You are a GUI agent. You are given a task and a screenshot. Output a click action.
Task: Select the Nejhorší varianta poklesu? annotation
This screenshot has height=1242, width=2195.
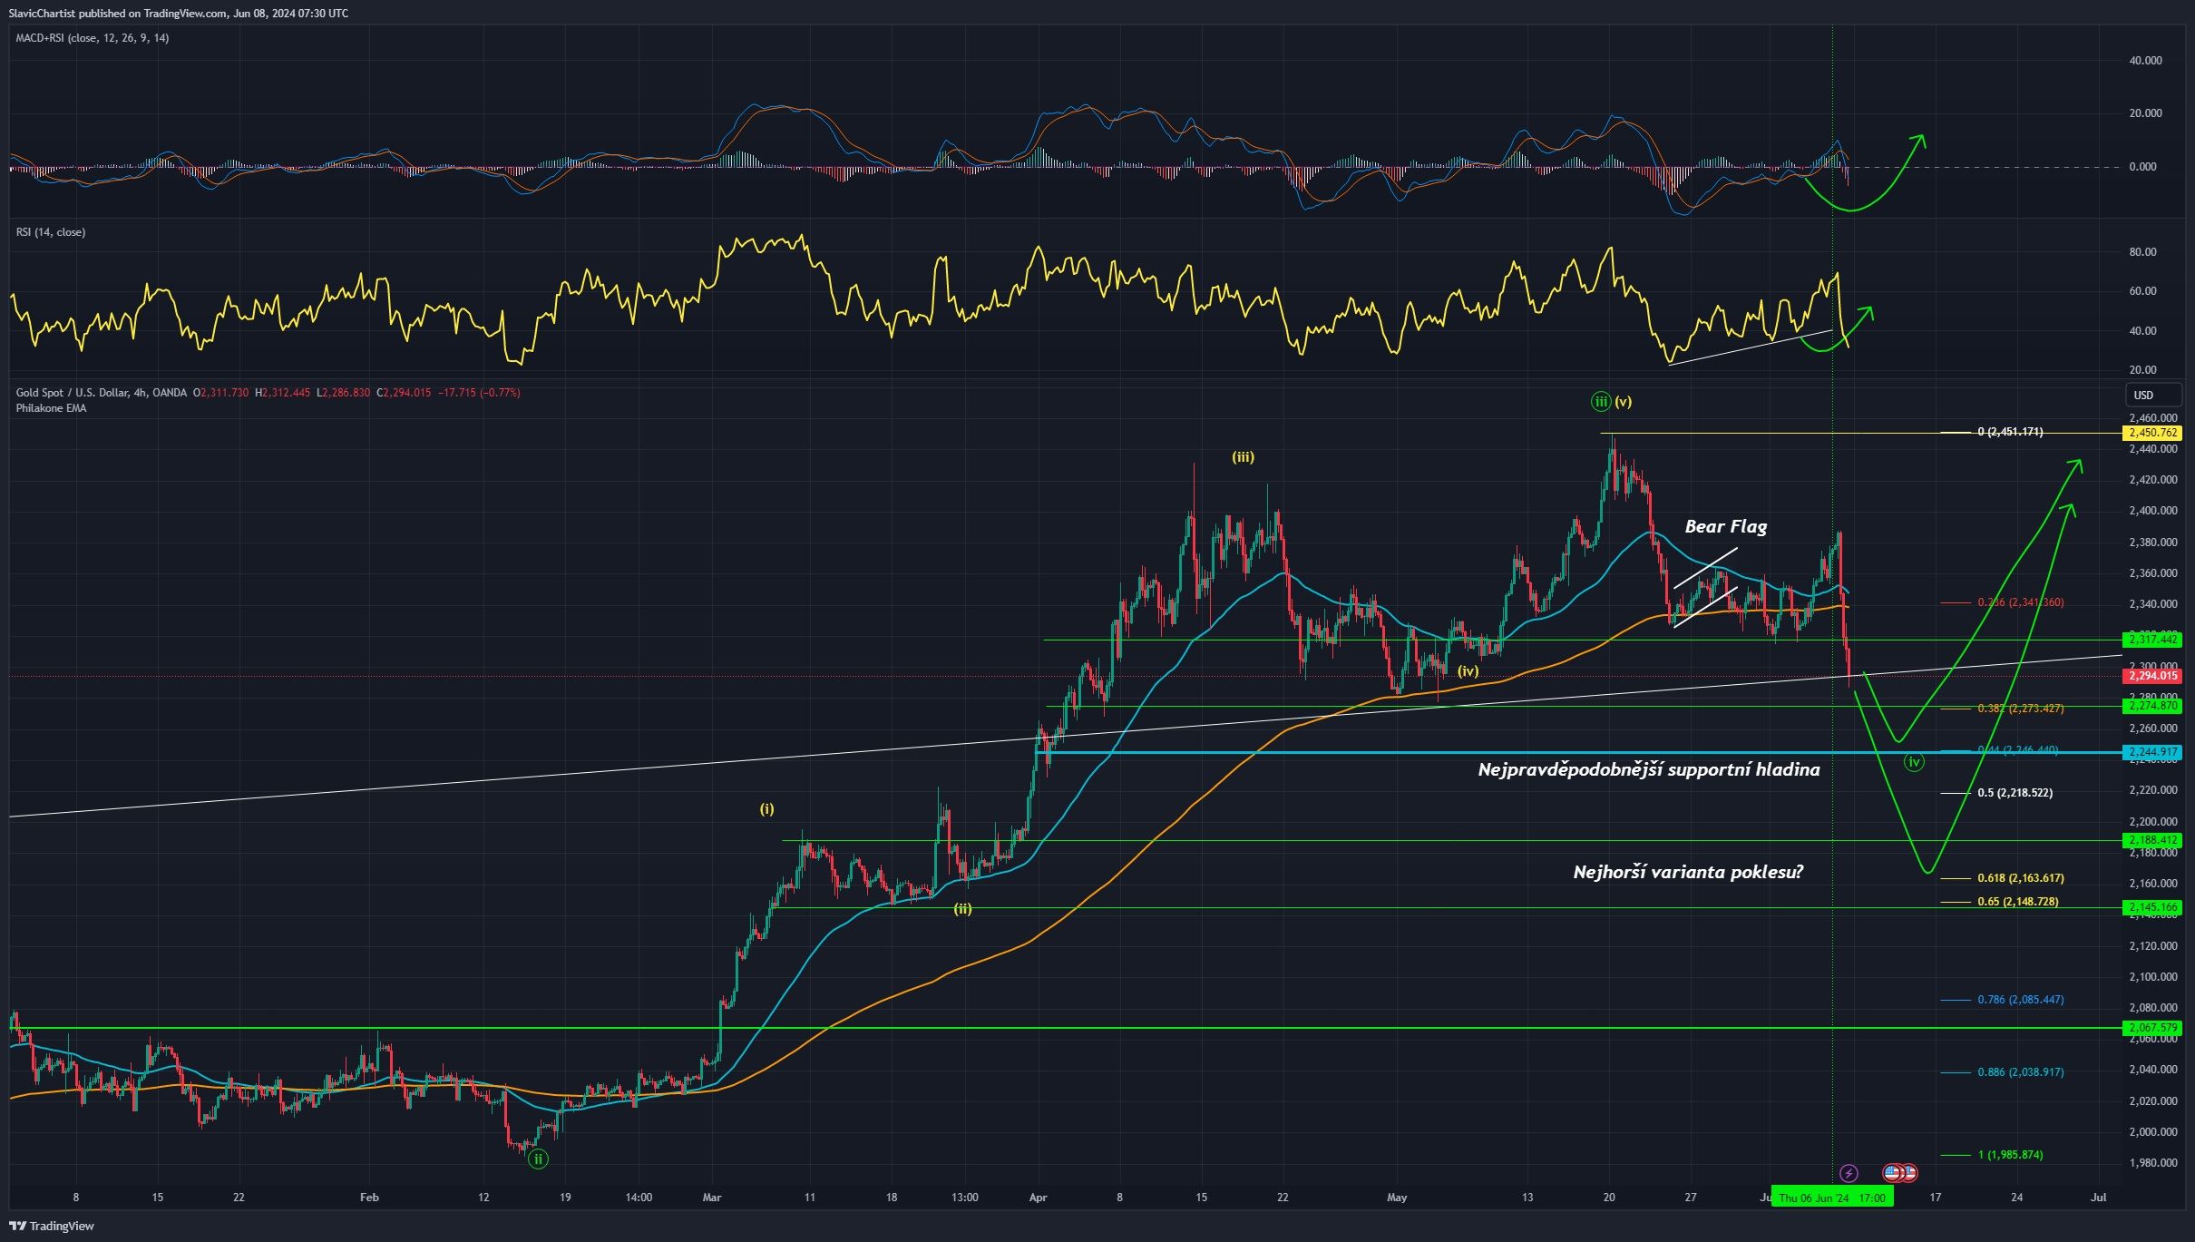1688,872
